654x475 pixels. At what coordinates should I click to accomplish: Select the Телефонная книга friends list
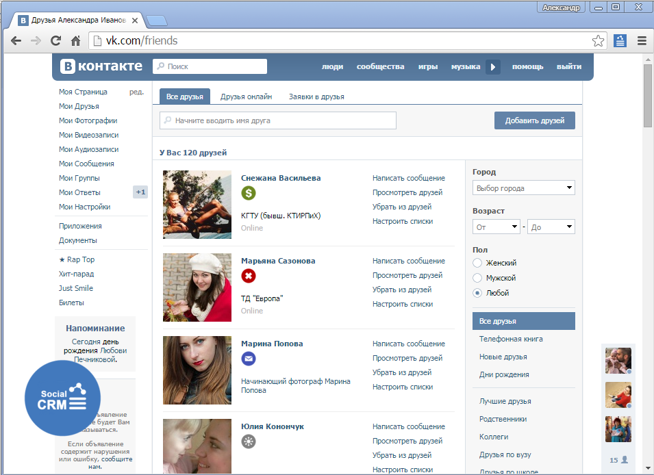click(x=511, y=339)
